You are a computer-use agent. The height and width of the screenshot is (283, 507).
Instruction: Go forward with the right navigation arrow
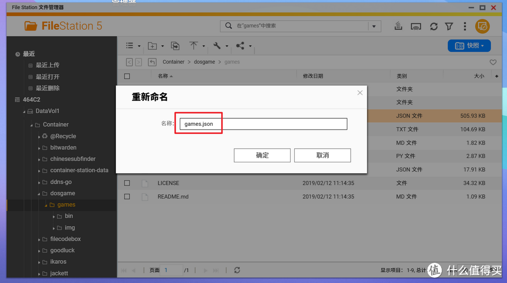(x=138, y=62)
